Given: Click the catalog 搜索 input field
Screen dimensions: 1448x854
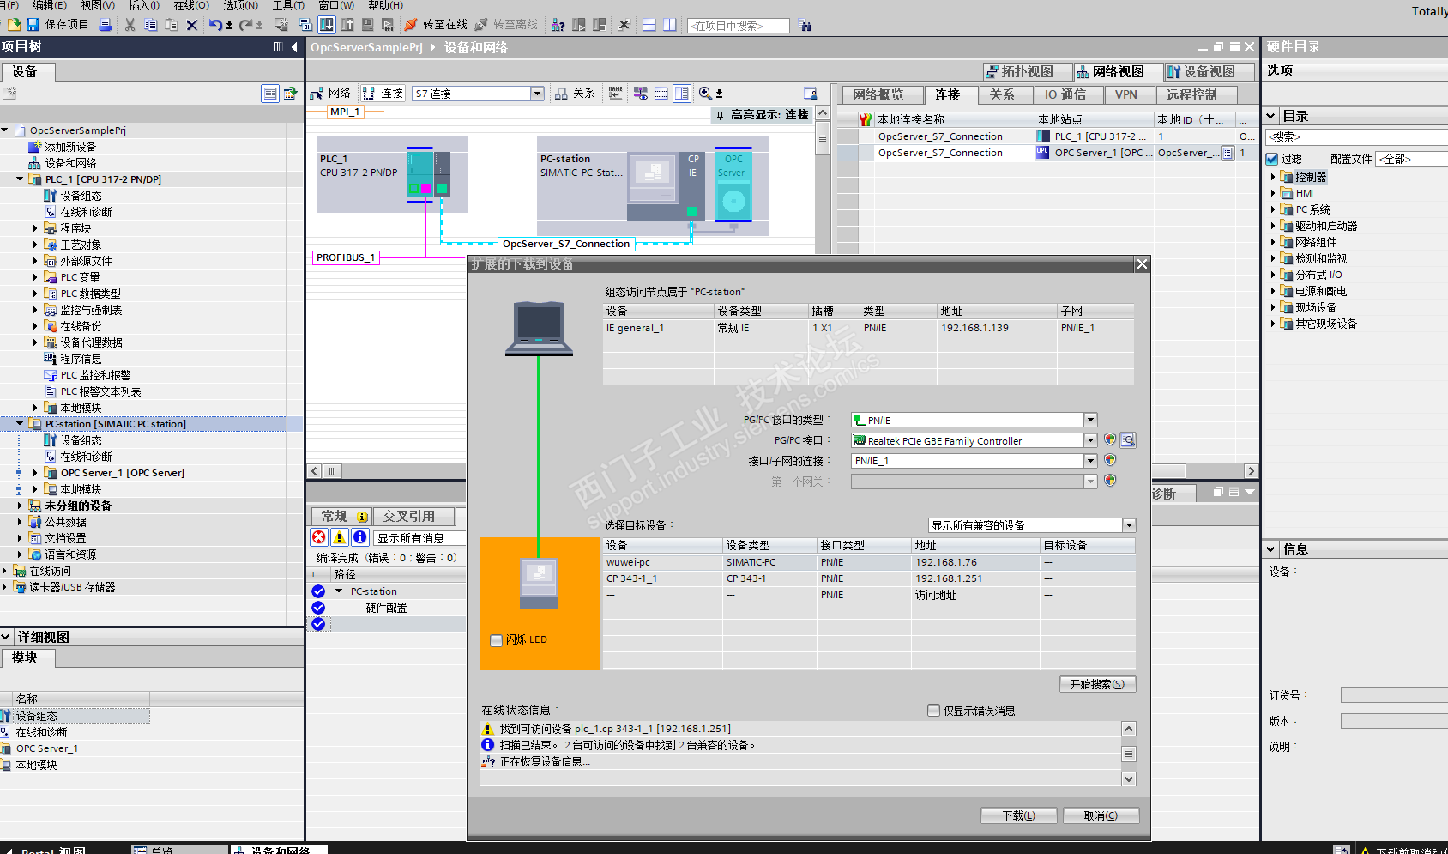Looking at the screenshot, I should [1356, 137].
